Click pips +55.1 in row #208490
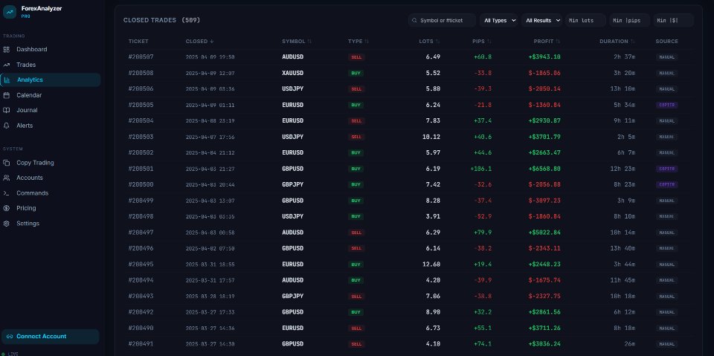Image resolution: width=714 pixels, height=356 pixels. (x=483, y=328)
